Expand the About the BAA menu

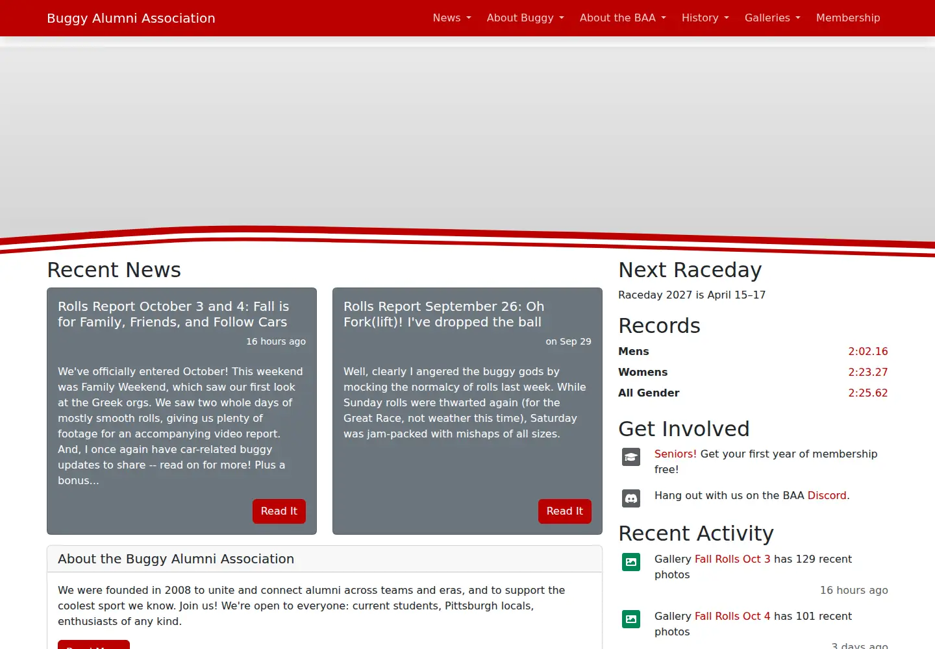(623, 18)
